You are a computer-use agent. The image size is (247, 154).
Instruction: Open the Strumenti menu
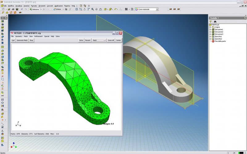point(42,6)
